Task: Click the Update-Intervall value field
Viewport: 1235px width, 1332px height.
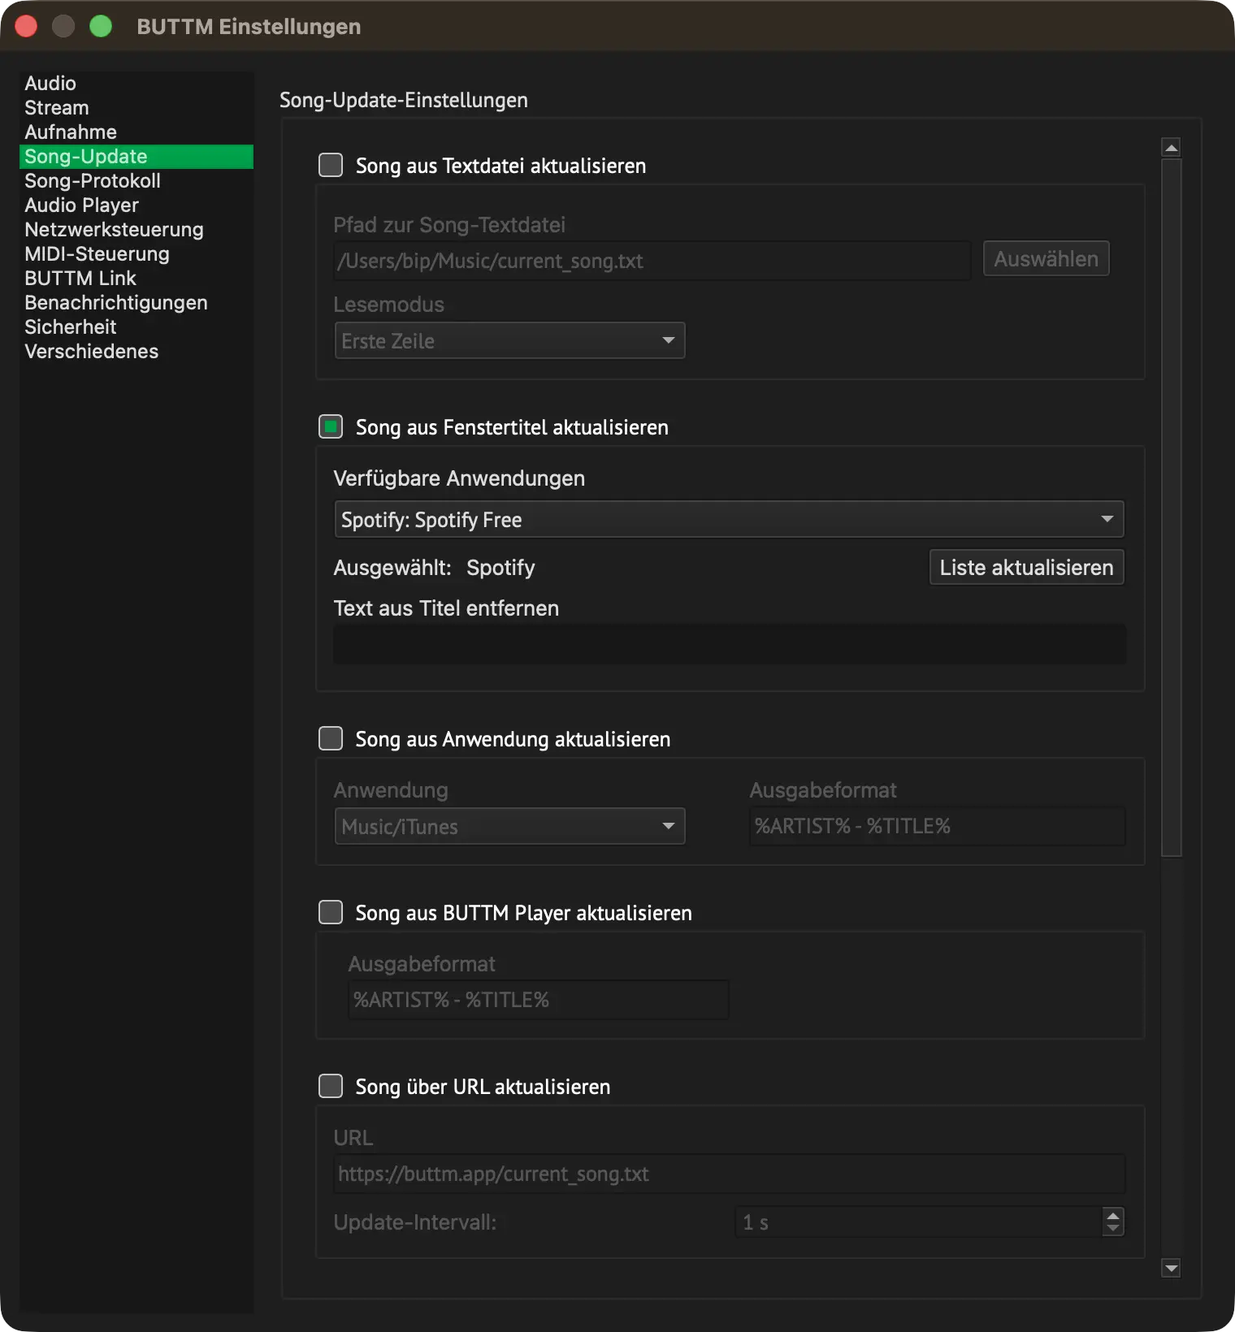Action: pos(919,1222)
